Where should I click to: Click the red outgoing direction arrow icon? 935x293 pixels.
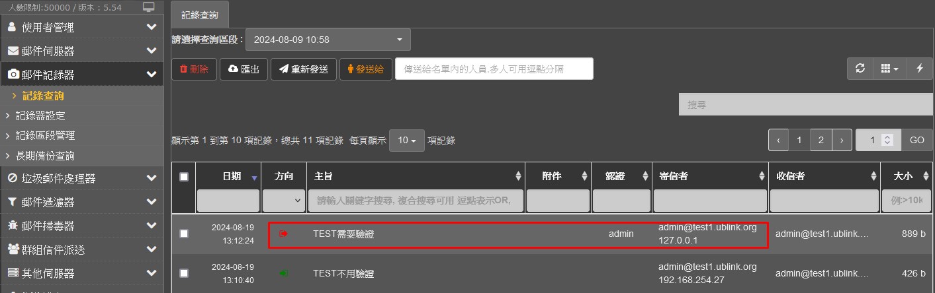[x=284, y=234]
